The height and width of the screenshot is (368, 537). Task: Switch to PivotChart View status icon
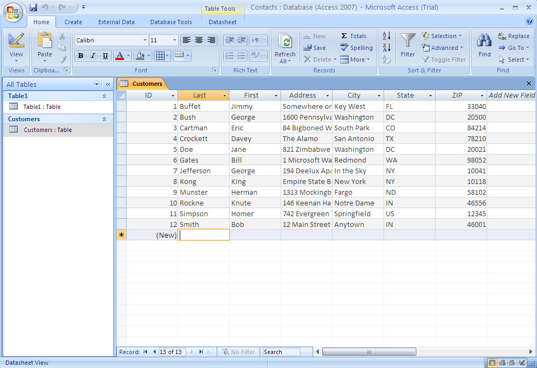click(512, 363)
